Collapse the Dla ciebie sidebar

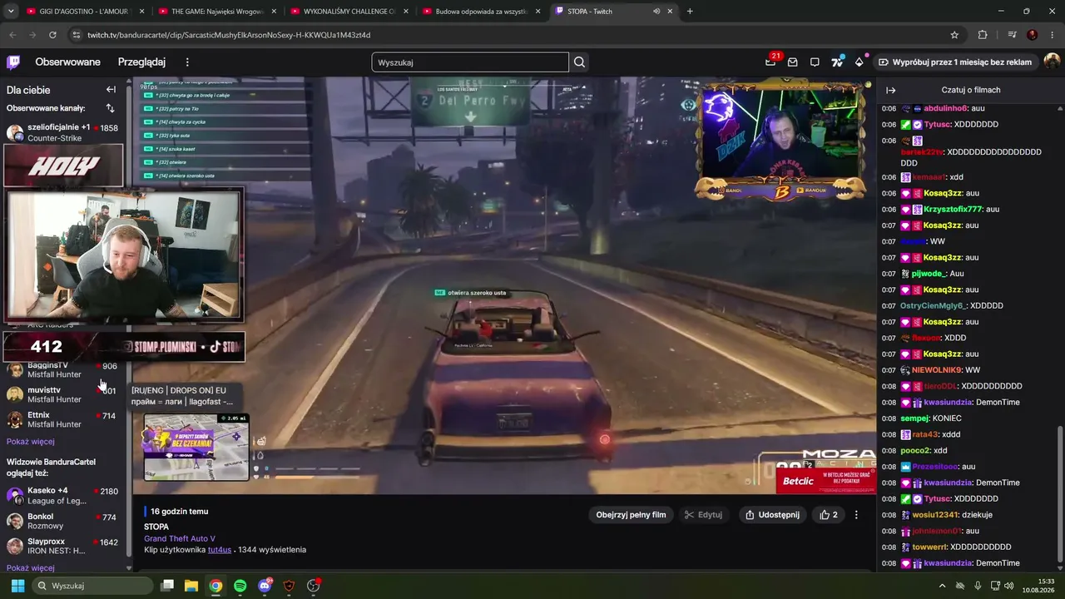pos(111,90)
